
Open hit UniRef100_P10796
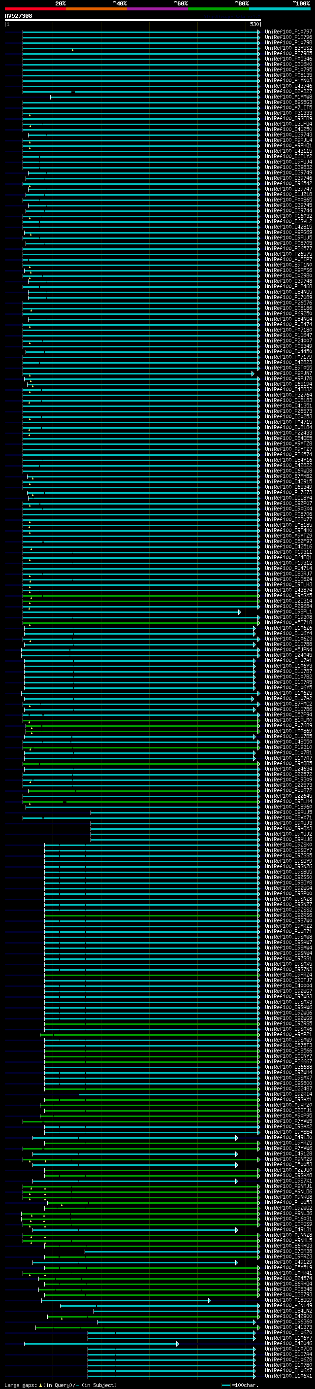coord(288,37)
